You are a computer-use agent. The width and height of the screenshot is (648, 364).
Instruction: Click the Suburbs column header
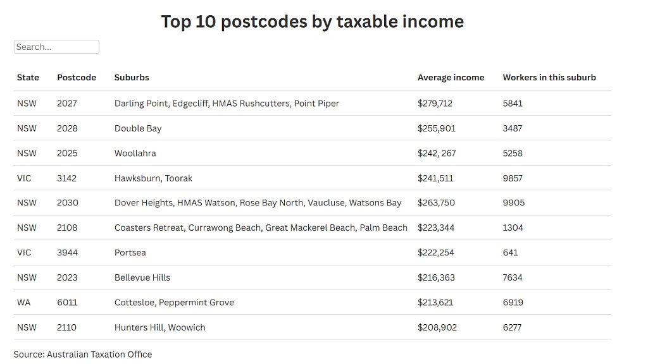pos(132,78)
